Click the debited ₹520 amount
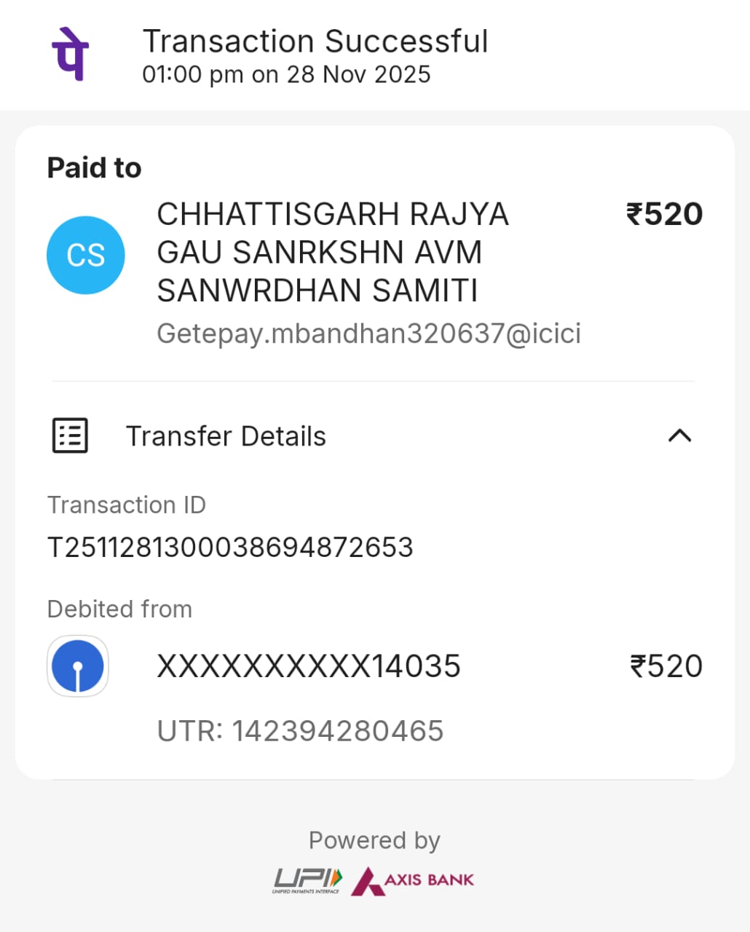 (x=666, y=666)
